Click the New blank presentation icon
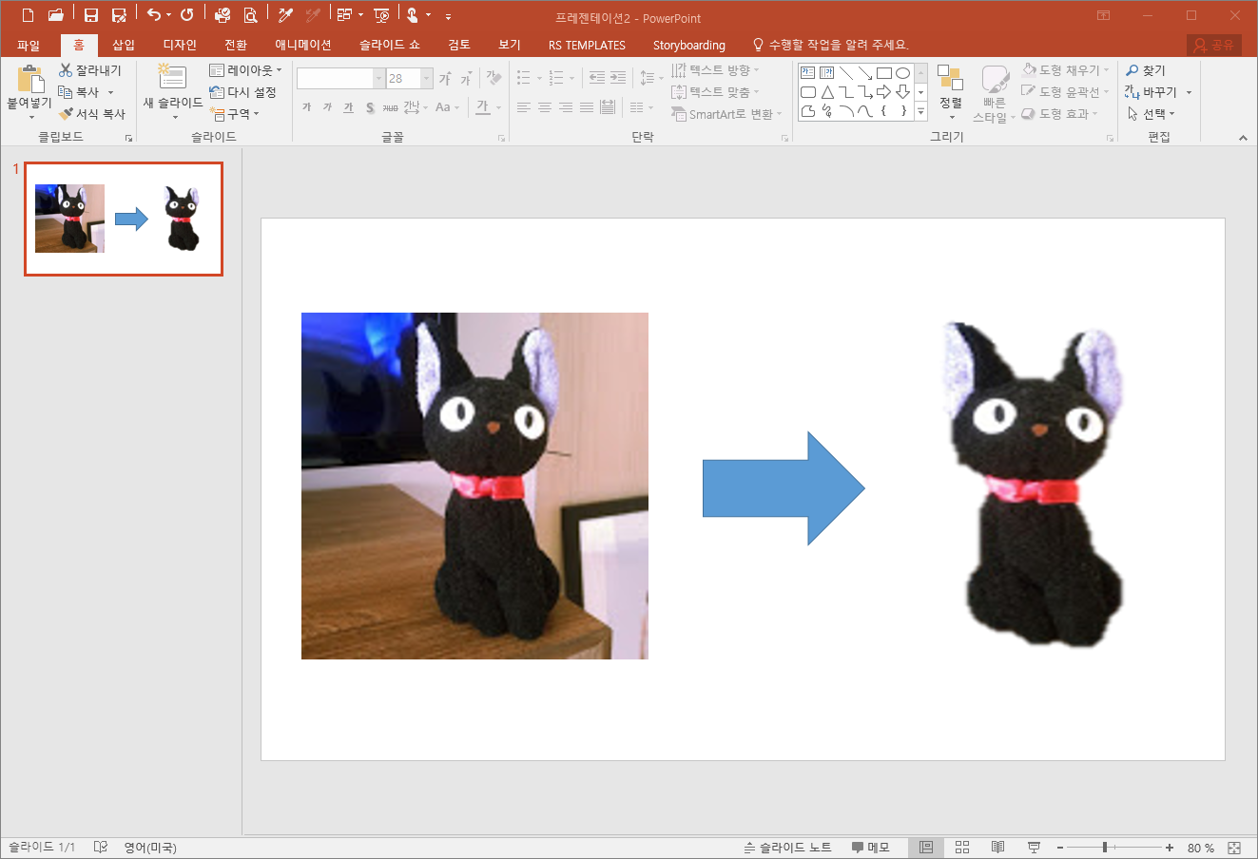This screenshot has height=859, width=1258. [x=28, y=15]
